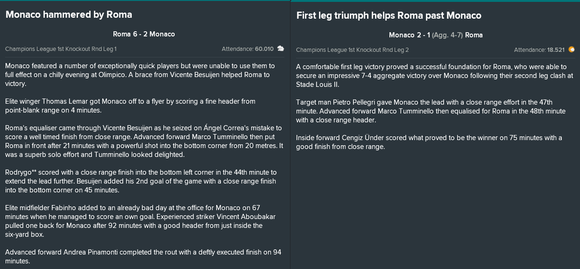Select the 'Monaco 2 - 1 (Agg. 4-7) Roma' scoreline

436,35
